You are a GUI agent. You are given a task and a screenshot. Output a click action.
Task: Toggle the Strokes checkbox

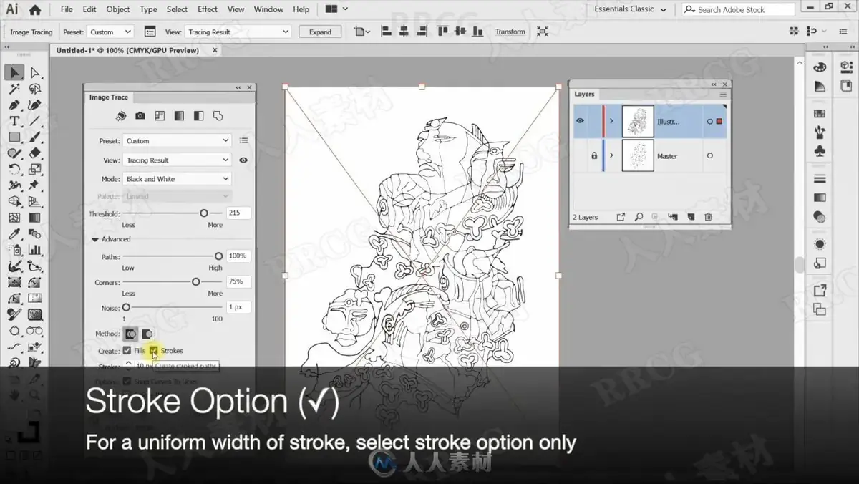click(x=153, y=350)
